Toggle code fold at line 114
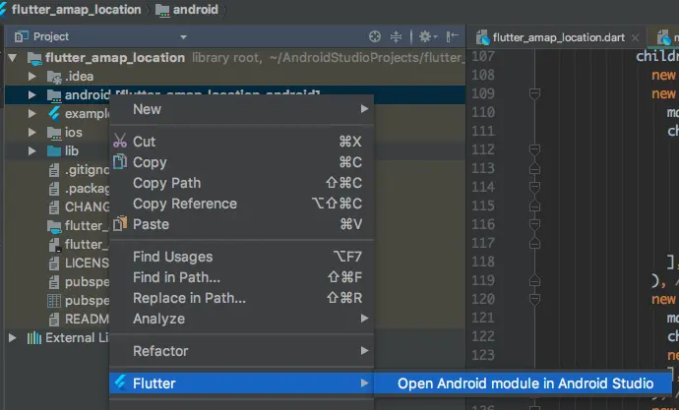The width and height of the screenshot is (679, 410). click(534, 187)
